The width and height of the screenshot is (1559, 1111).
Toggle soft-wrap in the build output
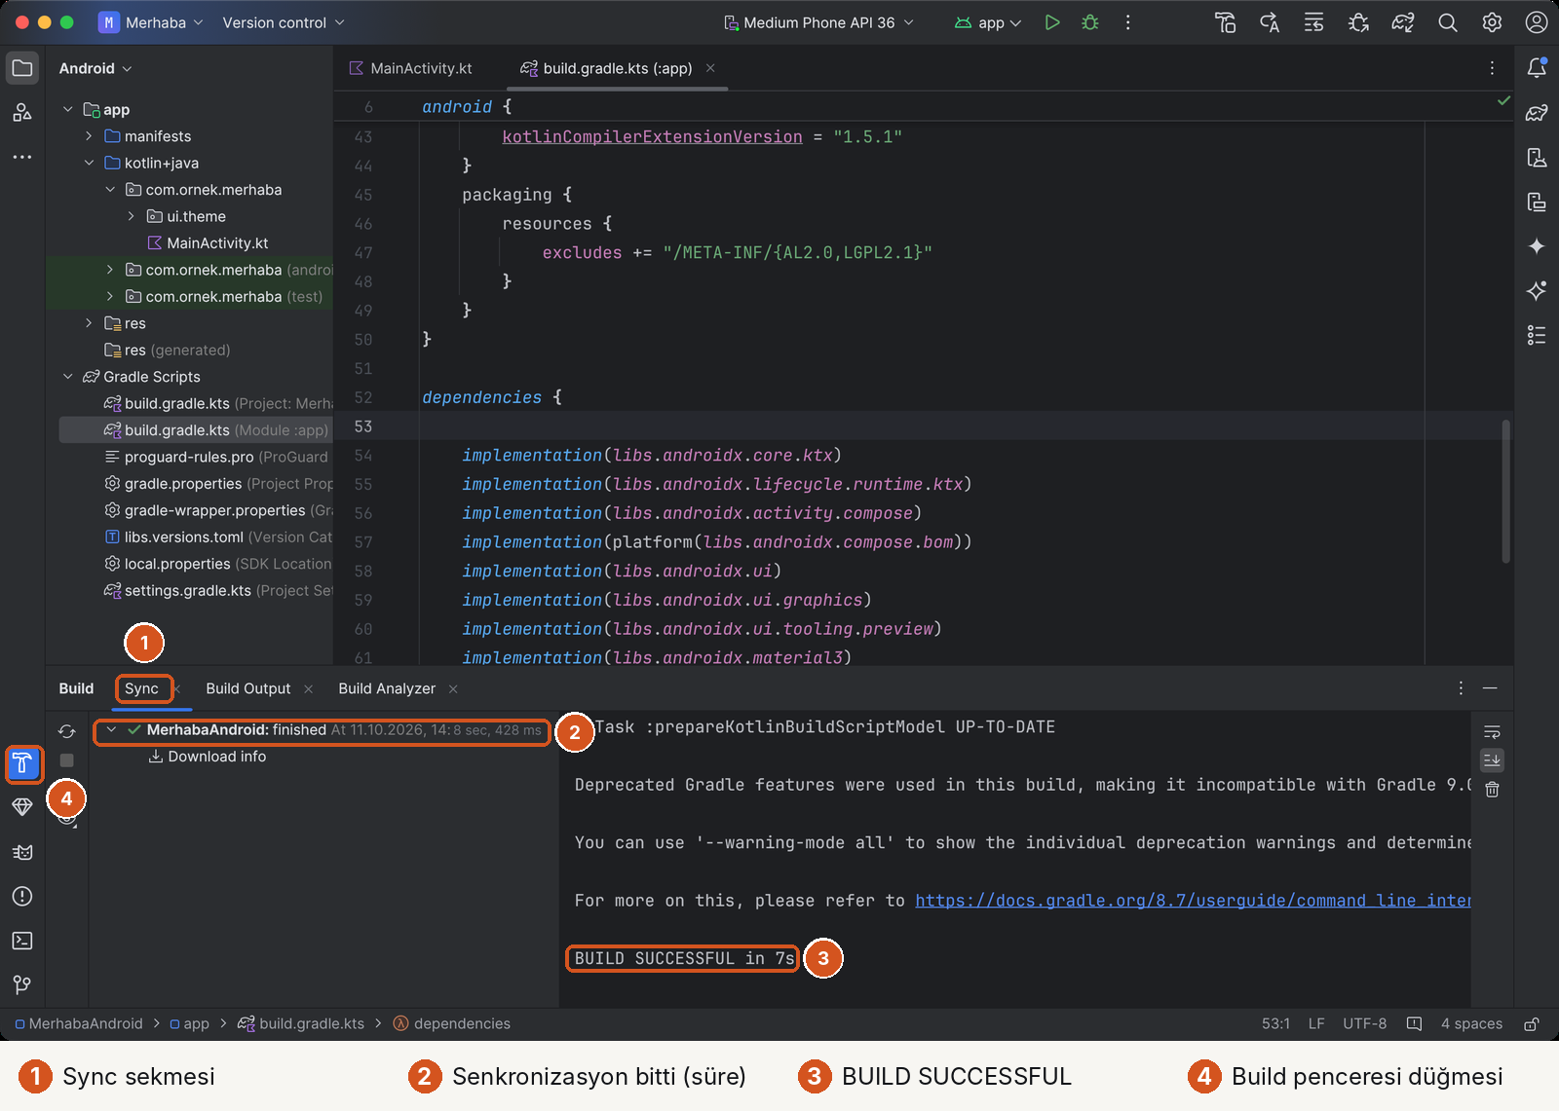click(1492, 732)
